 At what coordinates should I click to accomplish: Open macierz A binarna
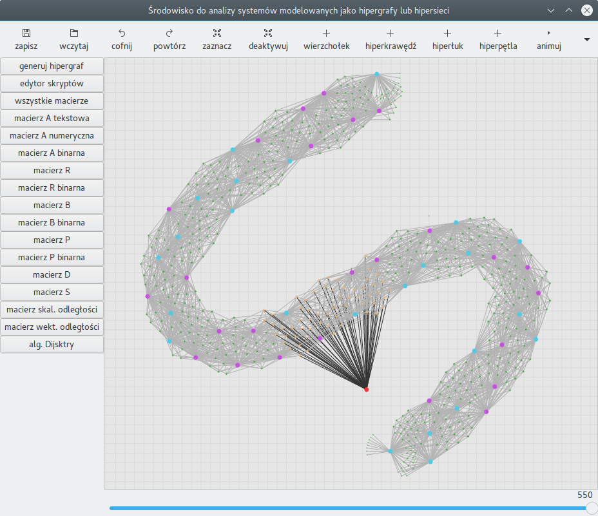click(x=52, y=153)
